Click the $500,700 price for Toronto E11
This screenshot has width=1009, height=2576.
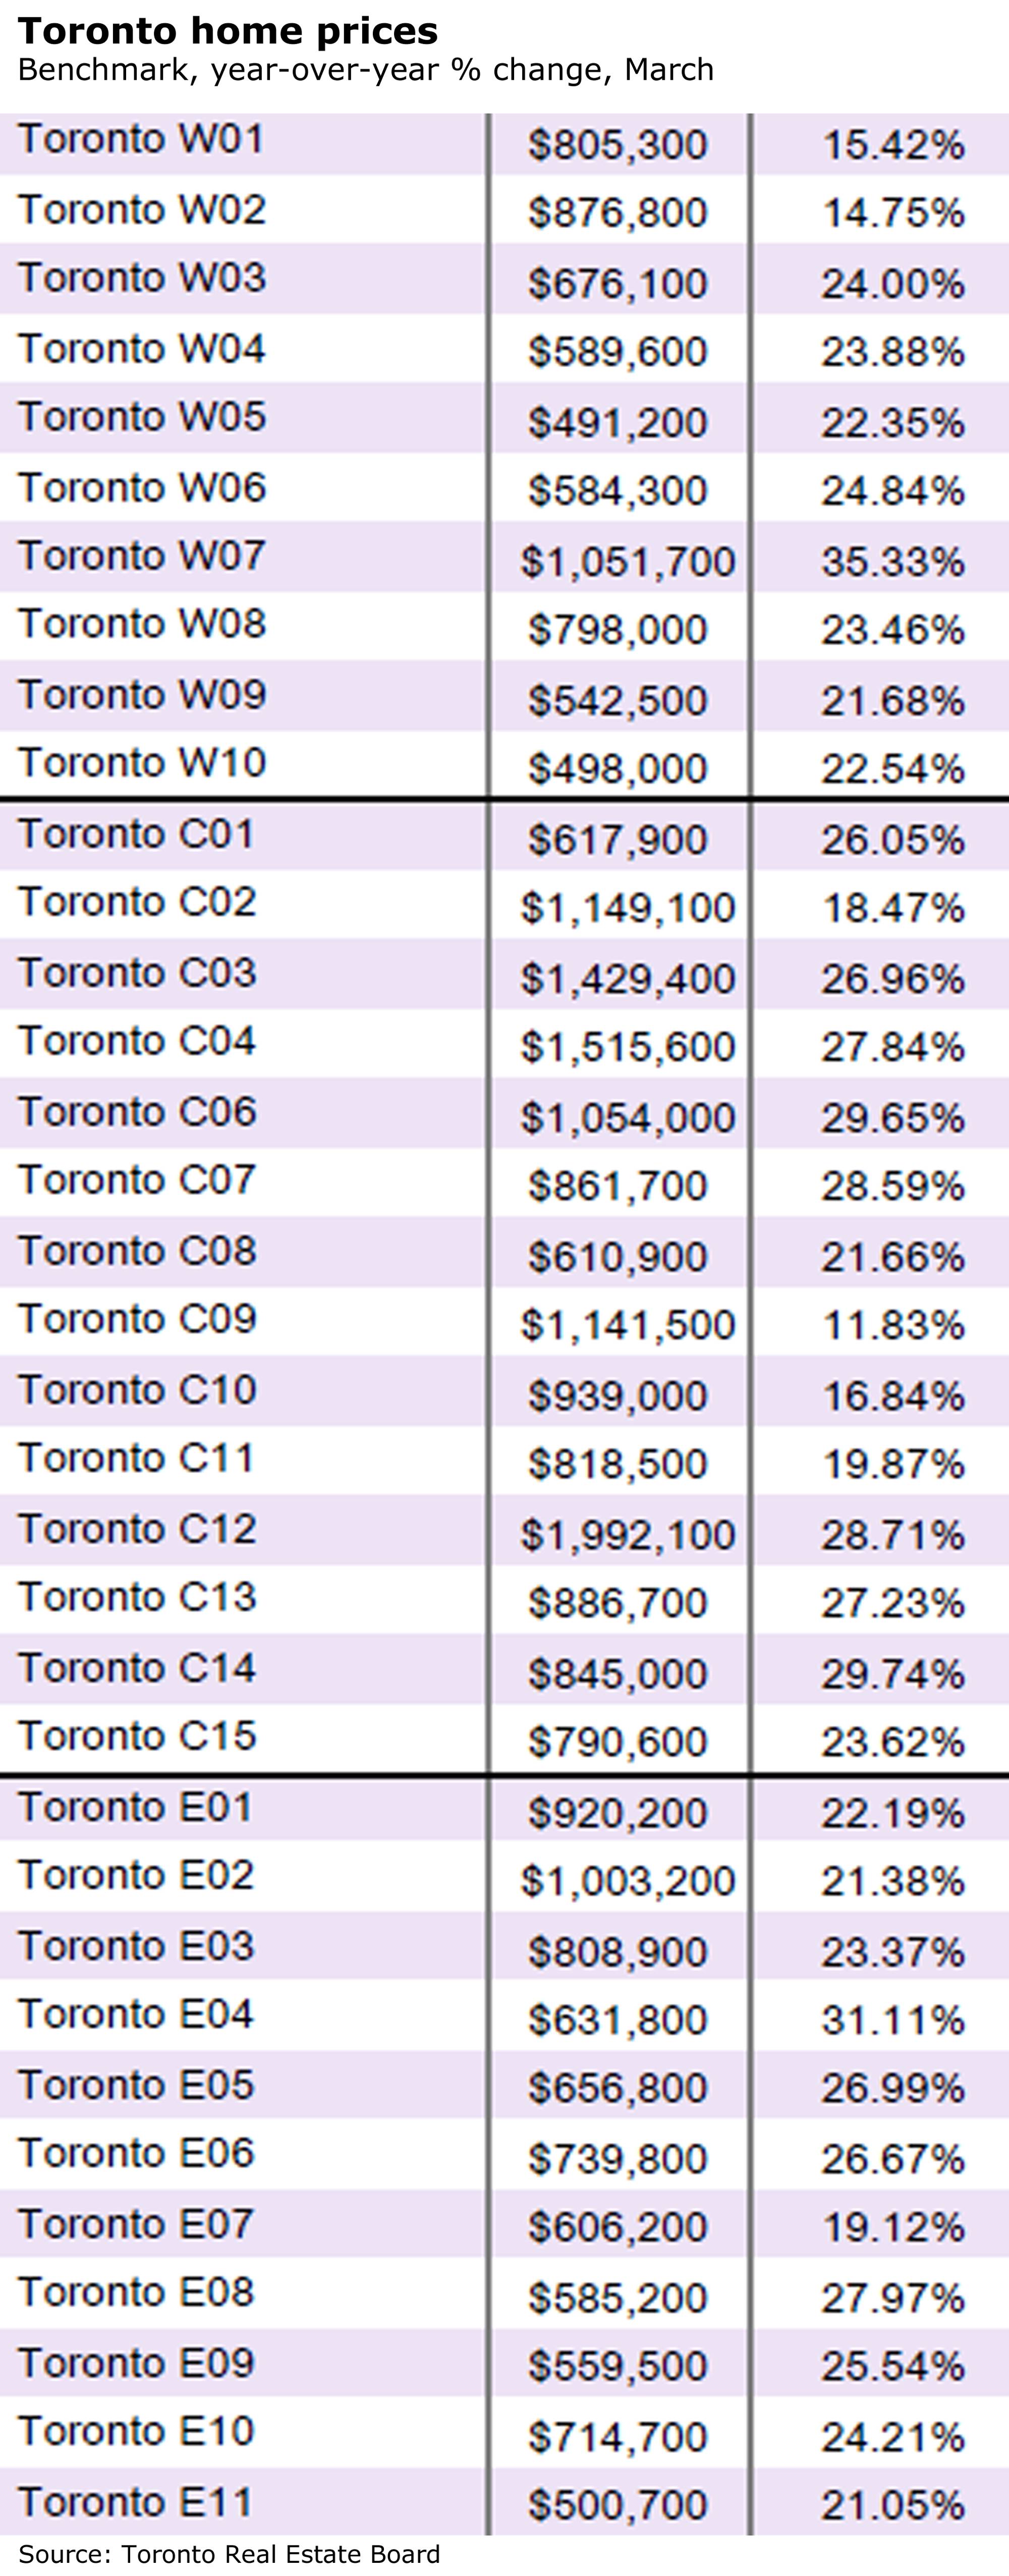click(617, 2505)
